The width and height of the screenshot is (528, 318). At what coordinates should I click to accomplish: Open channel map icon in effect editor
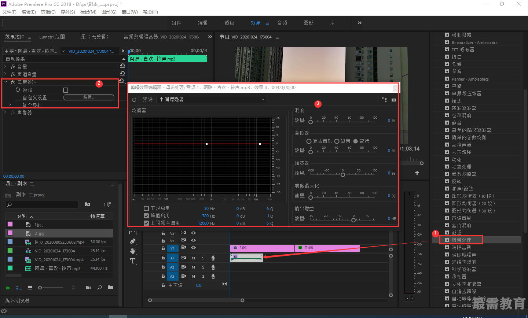pos(384,100)
